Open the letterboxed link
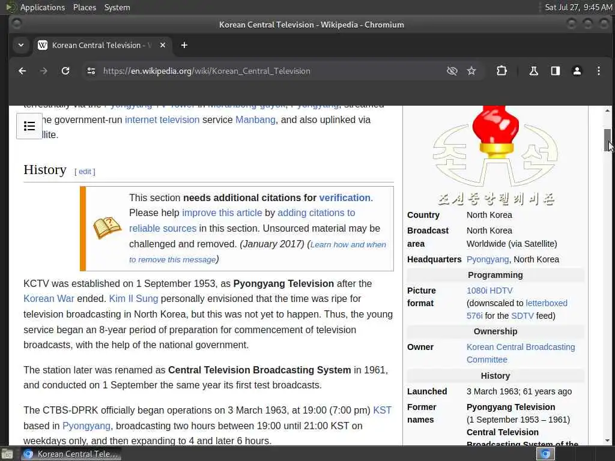615x461 pixels. click(547, 303)
